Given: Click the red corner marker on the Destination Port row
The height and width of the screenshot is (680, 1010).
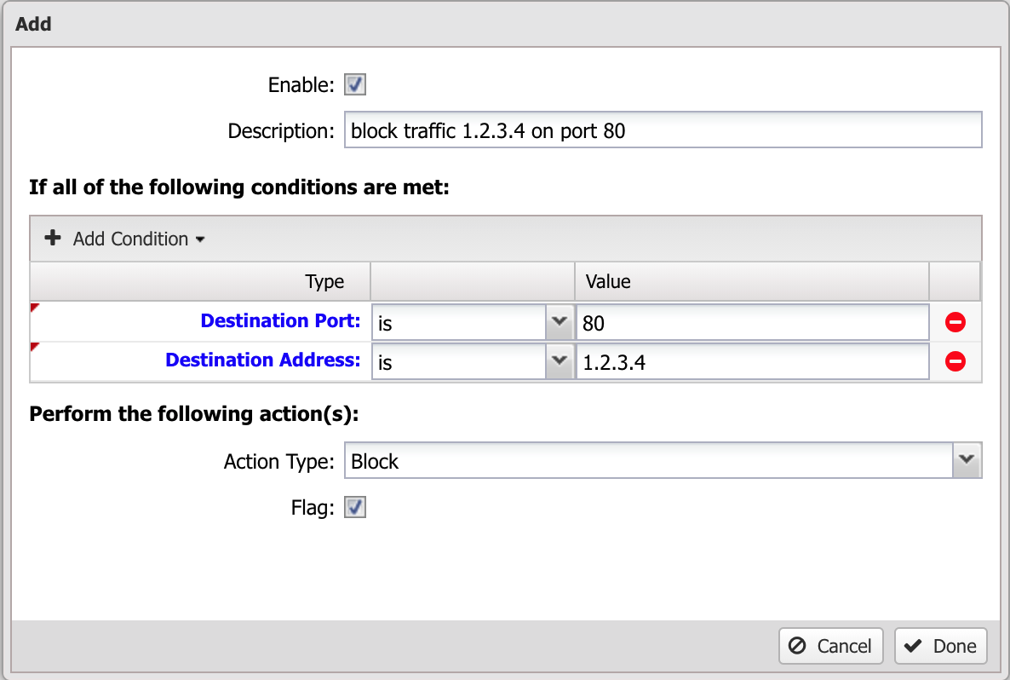Looking at the screenshot, I should (35, 308).
